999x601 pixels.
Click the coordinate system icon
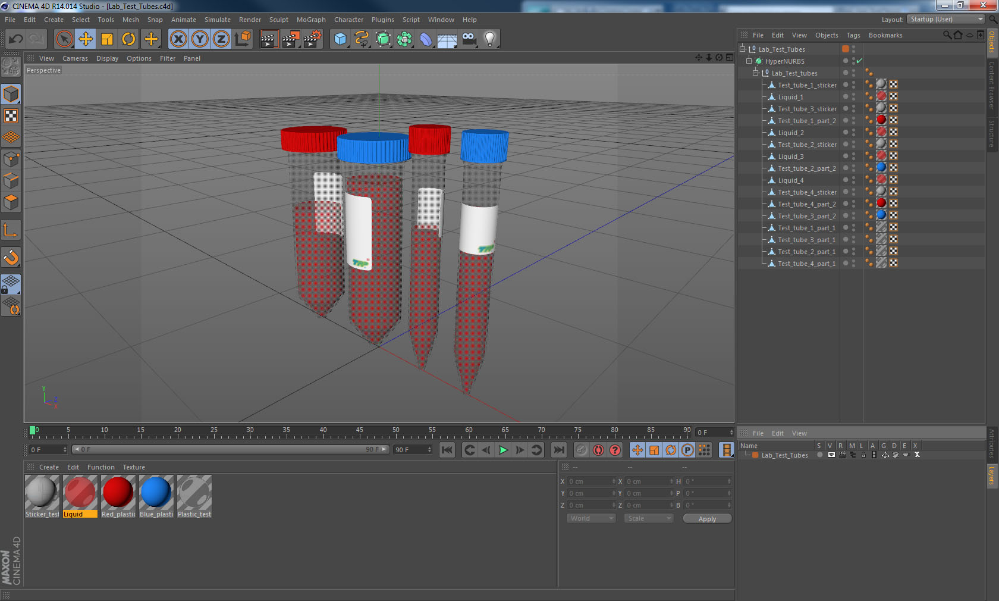tap(243, 39)
